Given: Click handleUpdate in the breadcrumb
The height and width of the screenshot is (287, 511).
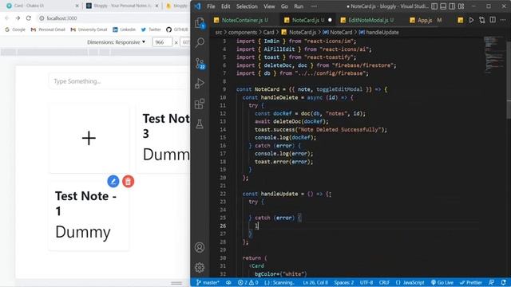Looking at the screenshot, I should 378,32.
